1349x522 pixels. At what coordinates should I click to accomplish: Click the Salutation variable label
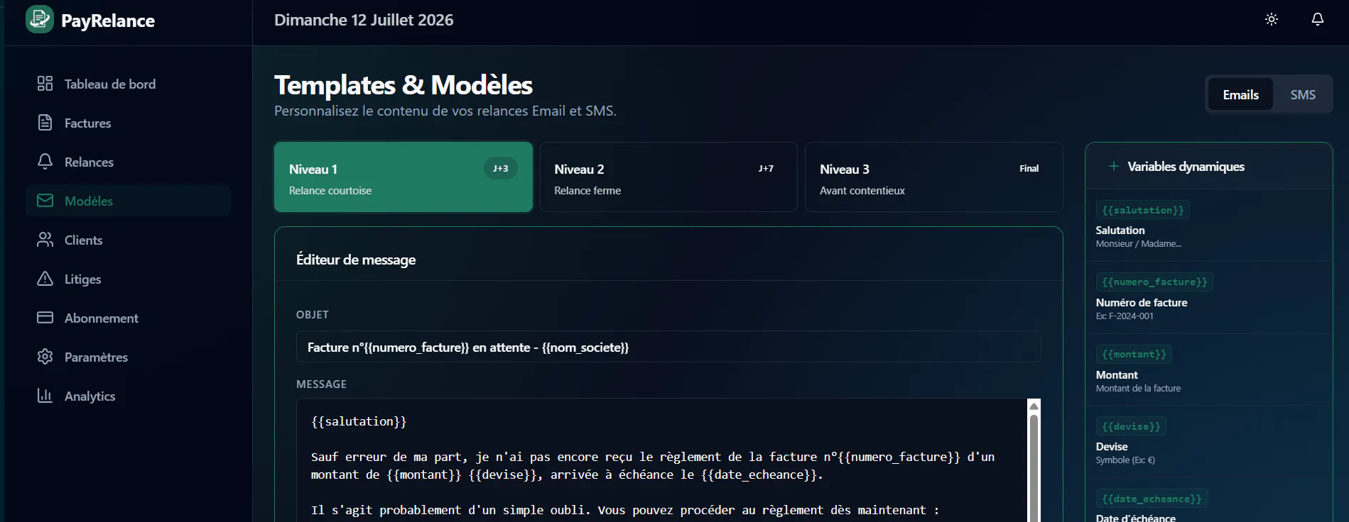(1120, 230)
